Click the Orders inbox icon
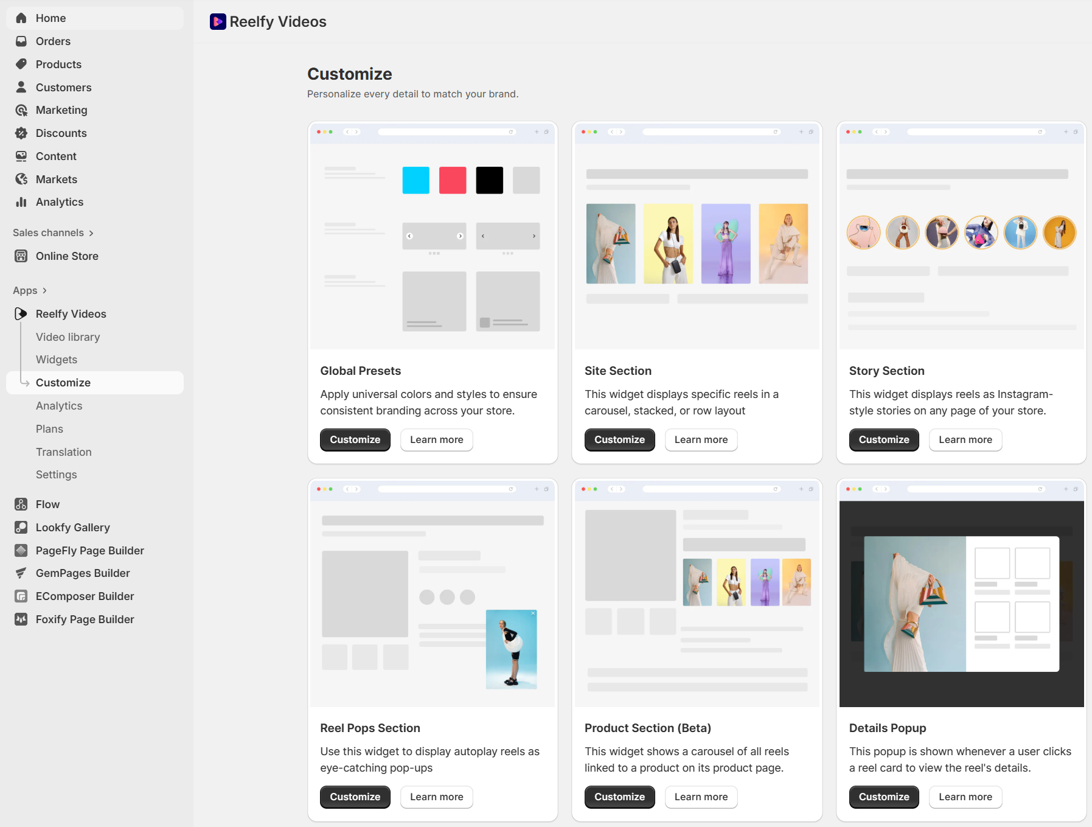 click(x=21, y=41)
